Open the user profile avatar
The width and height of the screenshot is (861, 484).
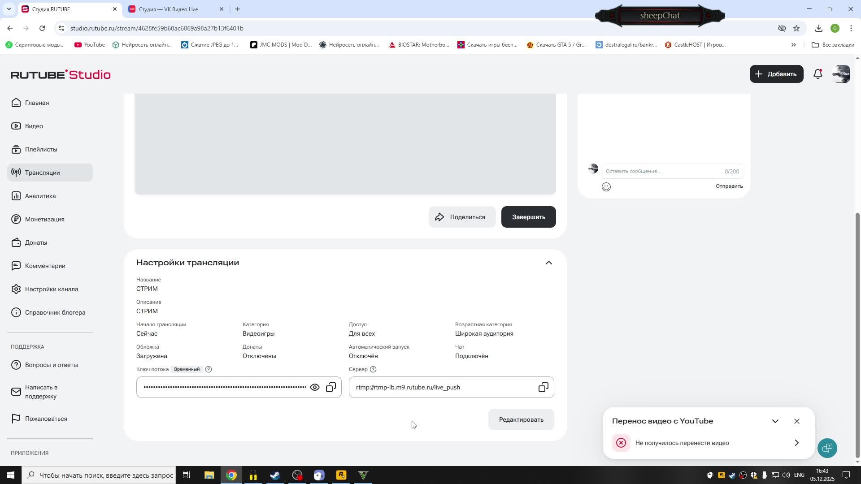coord(841,74)
